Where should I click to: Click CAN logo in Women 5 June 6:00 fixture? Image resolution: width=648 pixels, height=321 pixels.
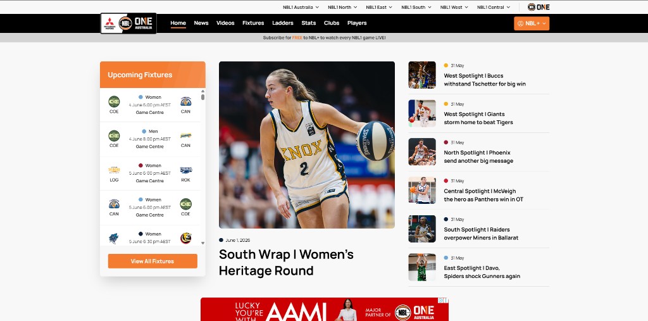(114, 204)
